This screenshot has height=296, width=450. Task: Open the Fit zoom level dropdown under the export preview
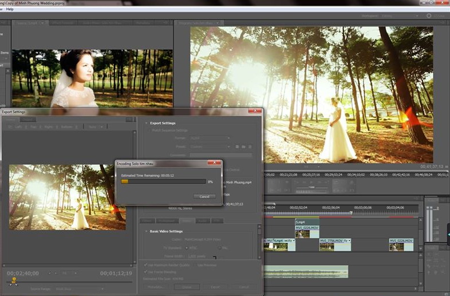point(68,273)
